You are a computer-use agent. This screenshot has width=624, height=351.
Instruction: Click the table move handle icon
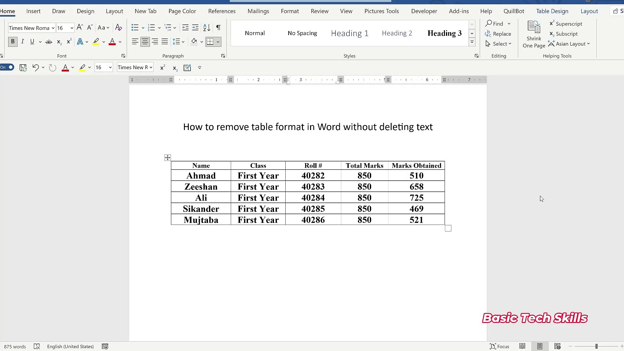point(167,158)
